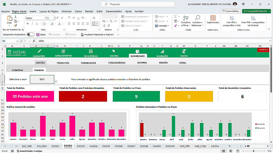Open the VARIAÇÃO bar chart icon
This screenshot has width=273, height=153.
pos(162,51)
